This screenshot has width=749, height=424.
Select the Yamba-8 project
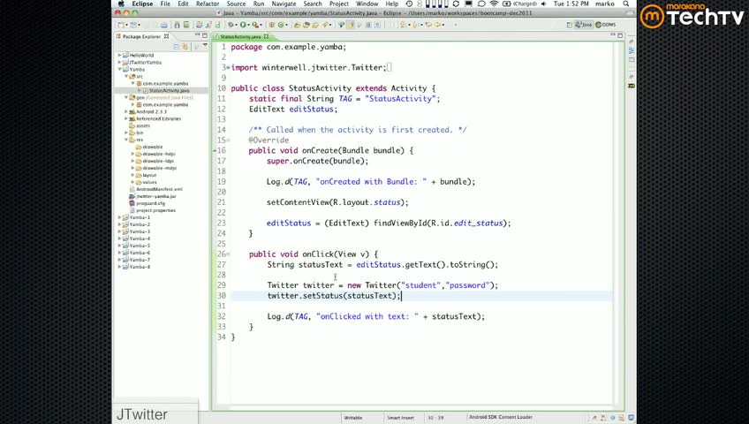140,267
